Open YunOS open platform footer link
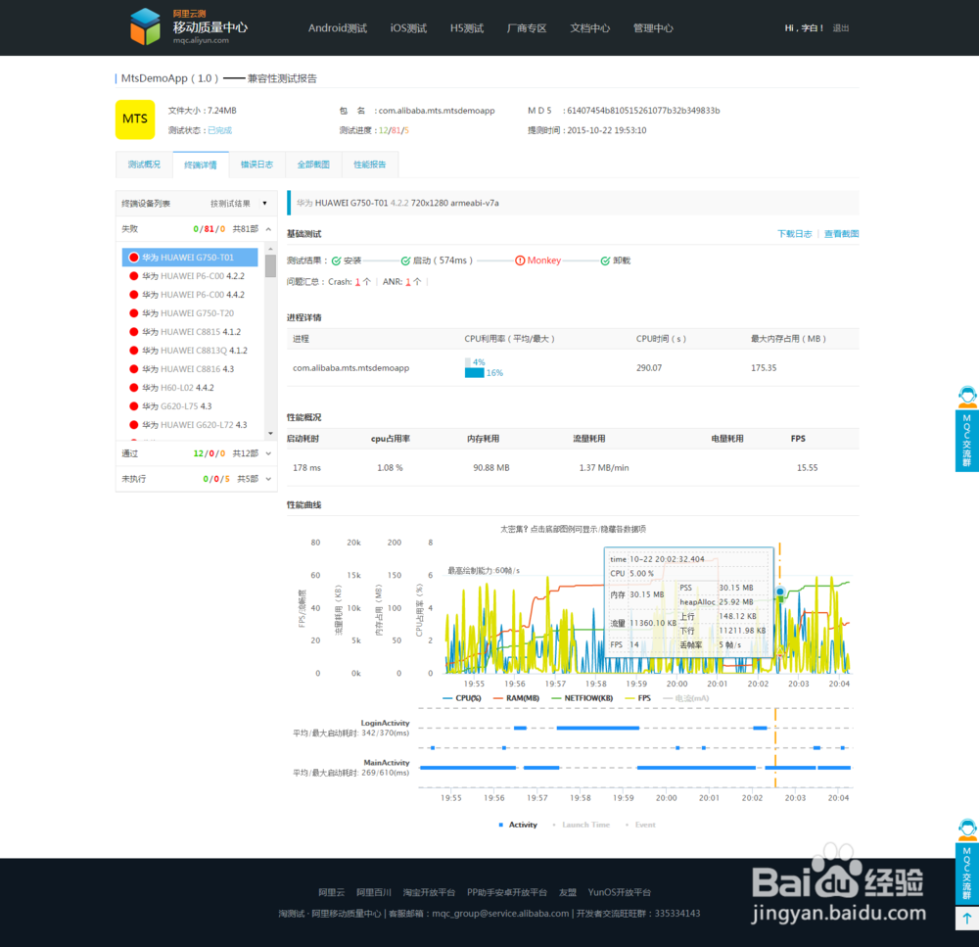Image resolution: width=979 pixels, height=947 pixels. 620,892
